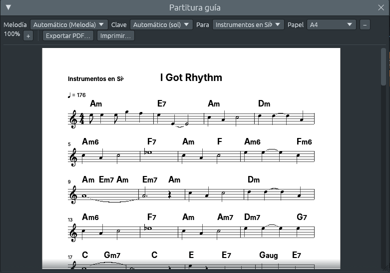Image resolution: width=390 pixels, height=273 pixels.
Task: Click Imprimir… button
Action: click(115, 35)
